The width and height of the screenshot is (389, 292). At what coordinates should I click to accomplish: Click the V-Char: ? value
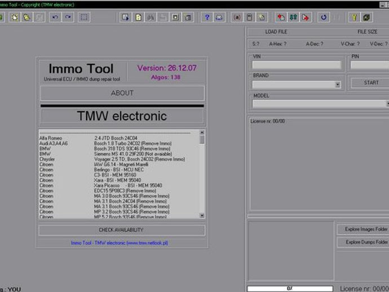click(350, 44)
